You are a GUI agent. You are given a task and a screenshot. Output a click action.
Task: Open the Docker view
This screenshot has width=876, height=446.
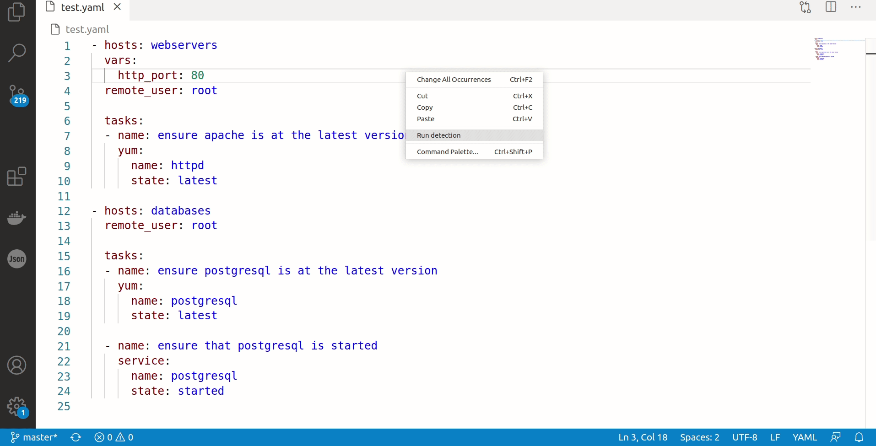pyautogui.click(x=17, y=218)
